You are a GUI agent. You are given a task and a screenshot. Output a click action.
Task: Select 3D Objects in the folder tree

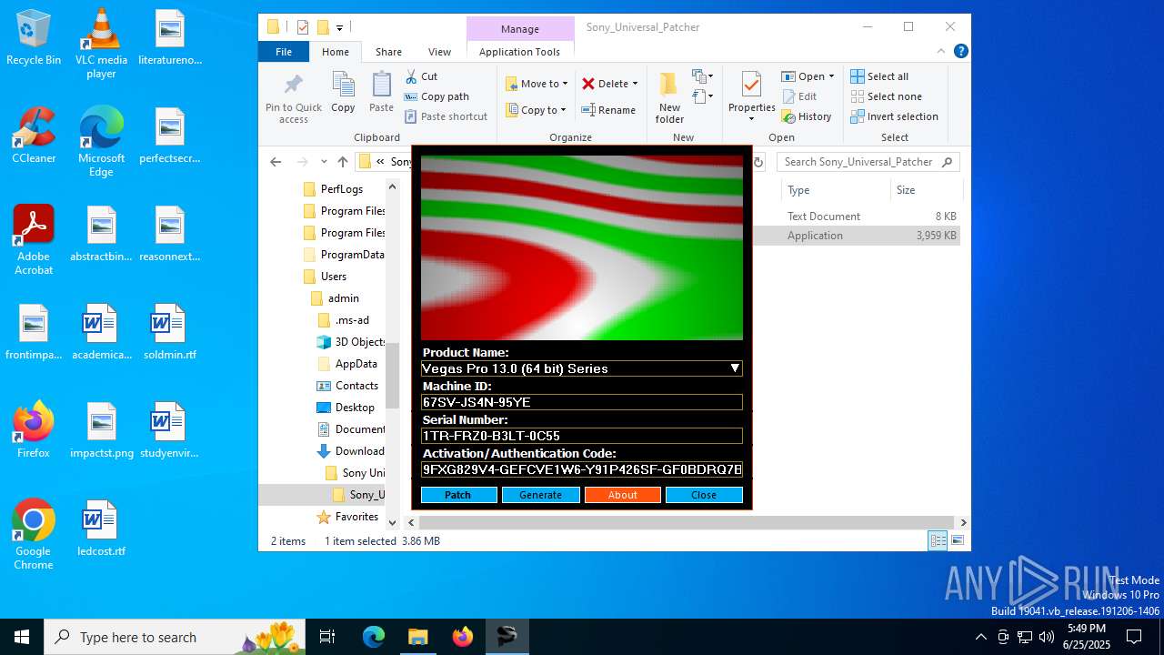[360, 342]
